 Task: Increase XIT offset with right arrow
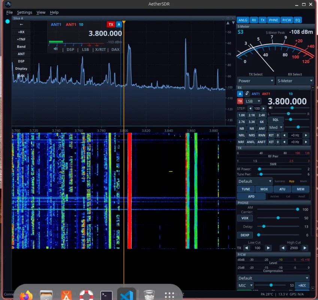pyautogui.click(x=306, y=142)
